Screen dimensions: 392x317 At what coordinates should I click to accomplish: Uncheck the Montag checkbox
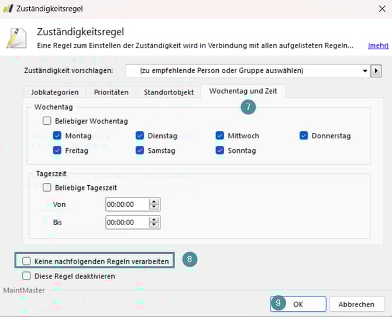point(57,136)
